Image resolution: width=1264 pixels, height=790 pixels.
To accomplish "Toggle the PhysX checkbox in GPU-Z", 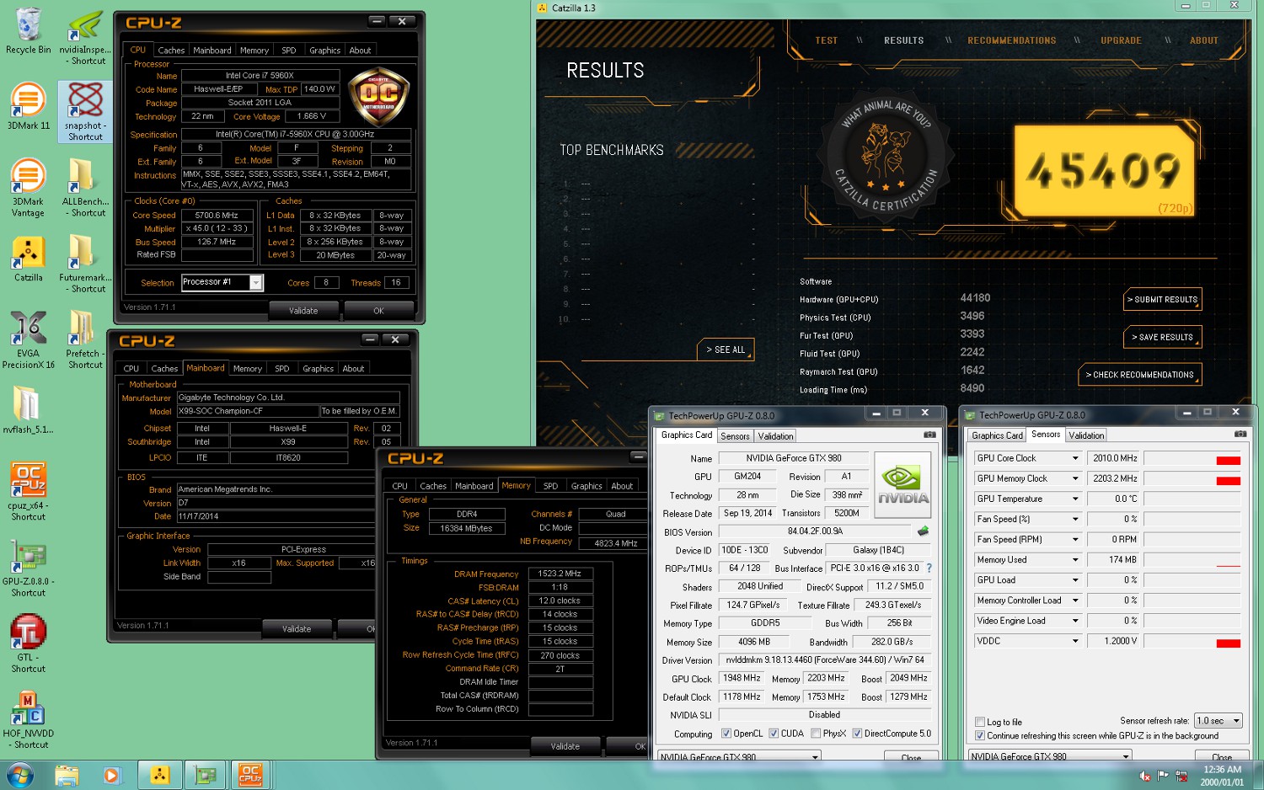I will coord(816,734).
